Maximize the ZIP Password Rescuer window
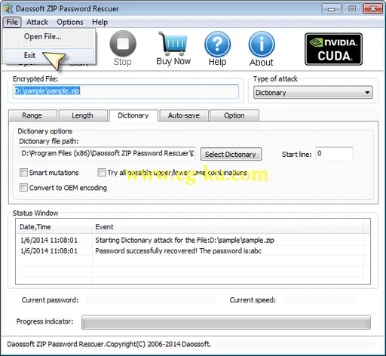 pos(352,9)
